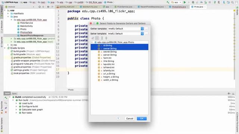Click the SDK Manager download icon in toolbar
239x134 pixels.
pos(224,2)
